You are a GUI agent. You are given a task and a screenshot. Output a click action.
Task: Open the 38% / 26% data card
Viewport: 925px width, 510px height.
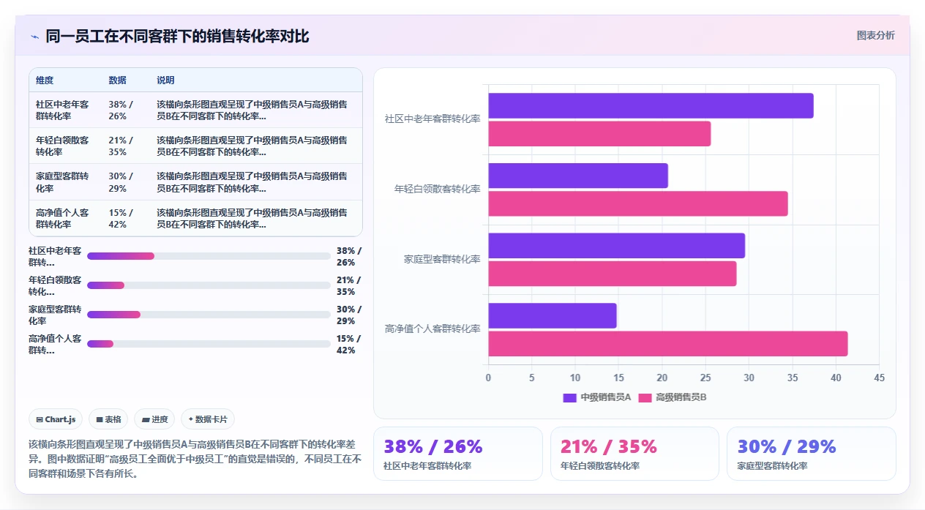coord(458,454)
